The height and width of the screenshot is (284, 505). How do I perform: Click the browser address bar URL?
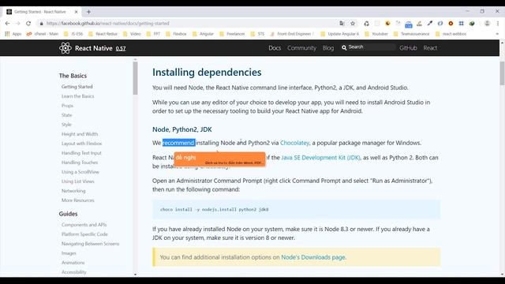coord(107,24)
